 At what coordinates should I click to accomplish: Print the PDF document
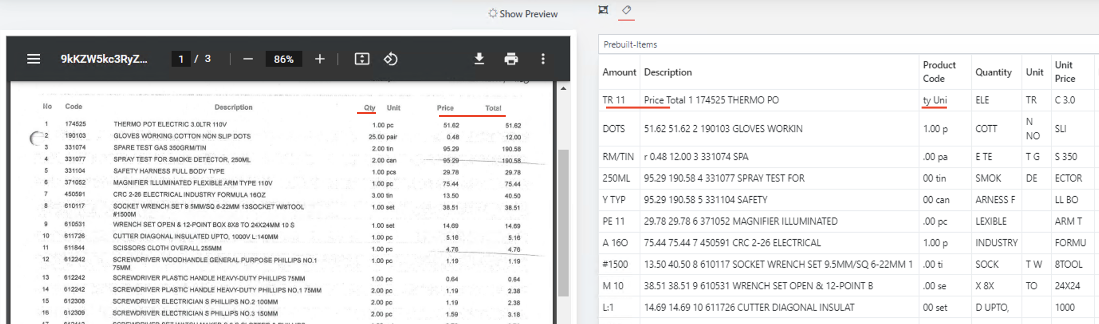pos(511,59)
